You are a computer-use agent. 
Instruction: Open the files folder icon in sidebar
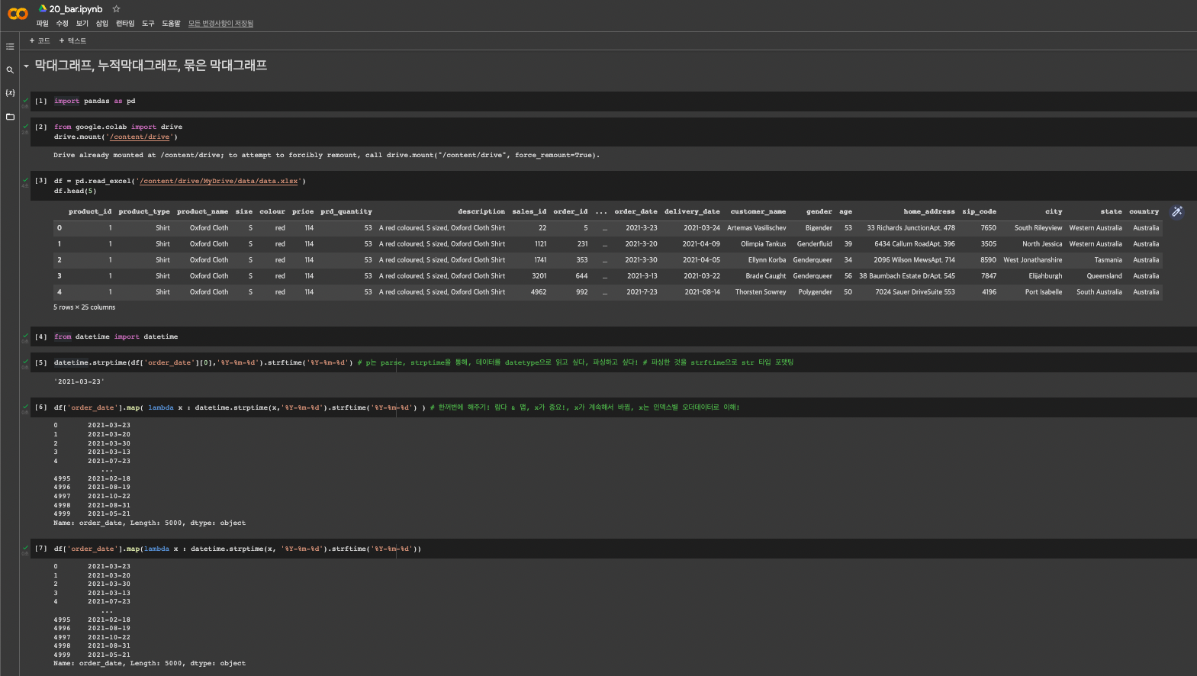(10, 117)
